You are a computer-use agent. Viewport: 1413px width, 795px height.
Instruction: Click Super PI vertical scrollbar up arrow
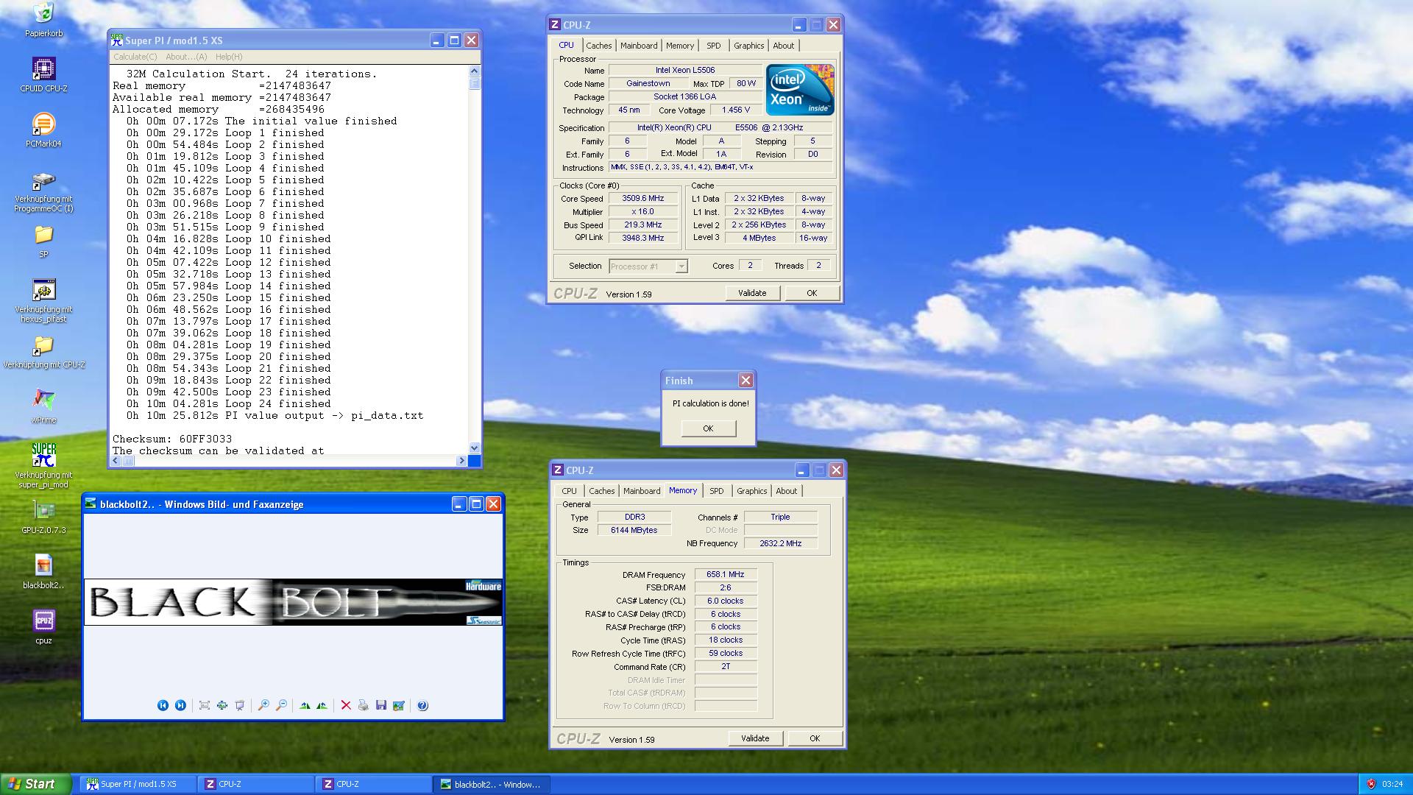tap(474, 71)
